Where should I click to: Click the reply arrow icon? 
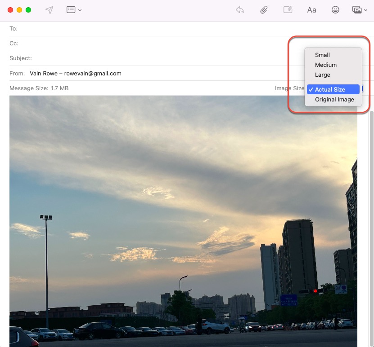point(239,9)
